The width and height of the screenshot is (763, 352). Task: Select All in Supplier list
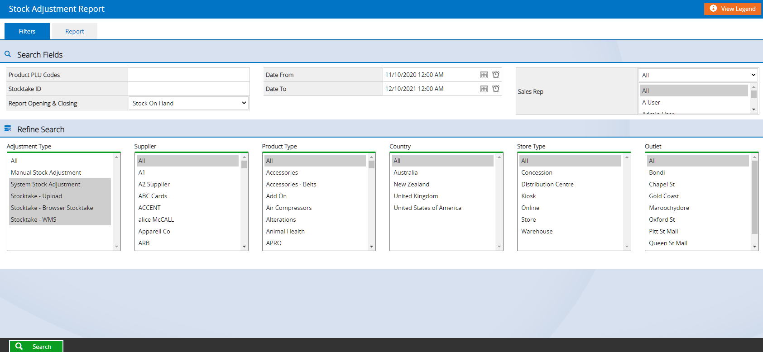[187, 161]
